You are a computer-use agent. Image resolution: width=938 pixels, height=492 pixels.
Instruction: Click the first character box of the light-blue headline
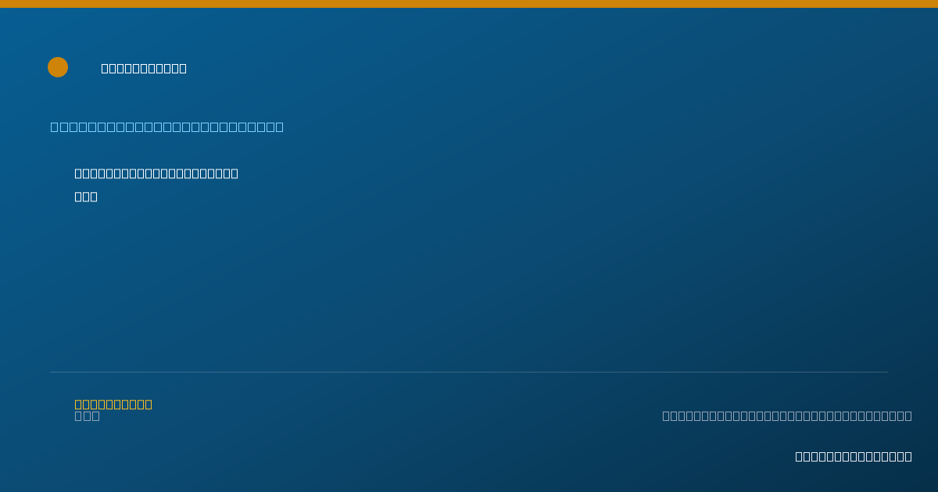point(54,127)
